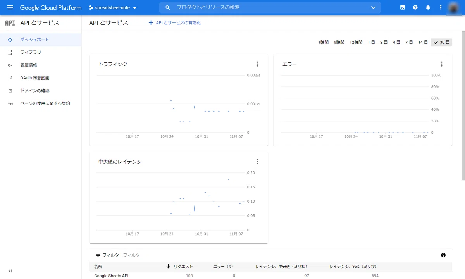465x279 pixels.
Task: Click the vertical page scrollbar
Action: pos(463,106)
